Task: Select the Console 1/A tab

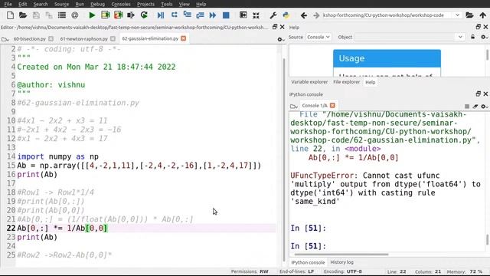Action: coord(315,106)
